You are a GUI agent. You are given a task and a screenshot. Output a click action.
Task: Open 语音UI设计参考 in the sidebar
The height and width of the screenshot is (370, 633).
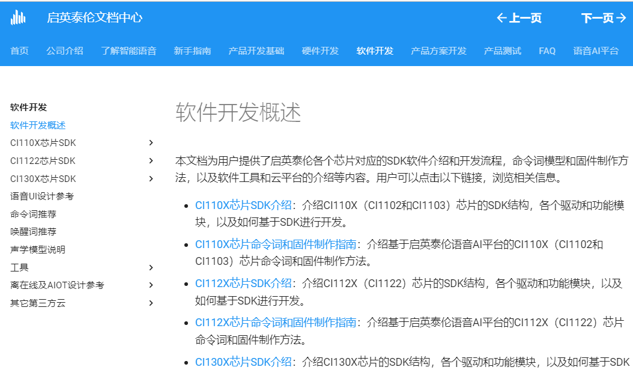(x=42, y=196)
